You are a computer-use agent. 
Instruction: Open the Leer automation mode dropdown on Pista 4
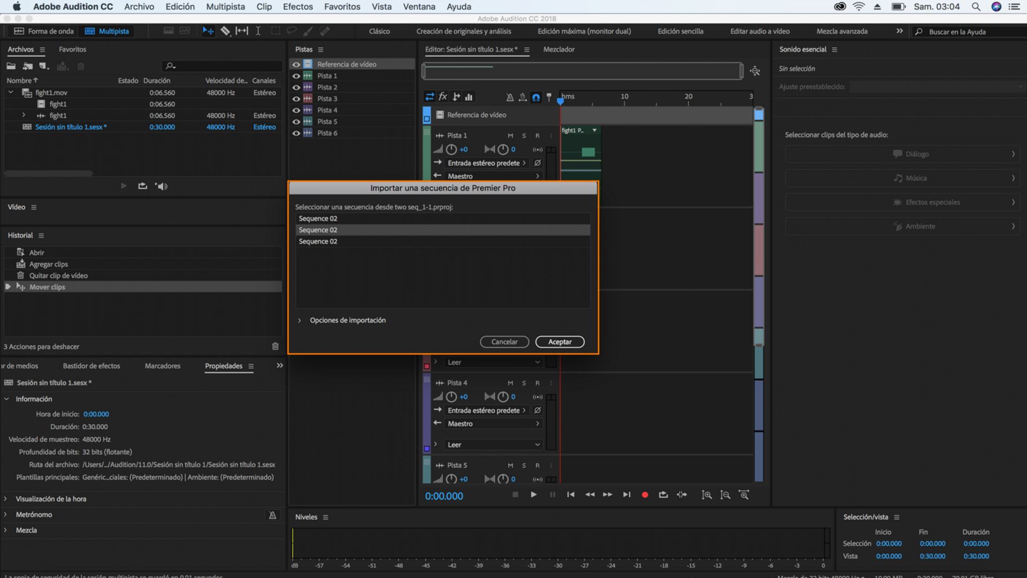click(492, 444)
